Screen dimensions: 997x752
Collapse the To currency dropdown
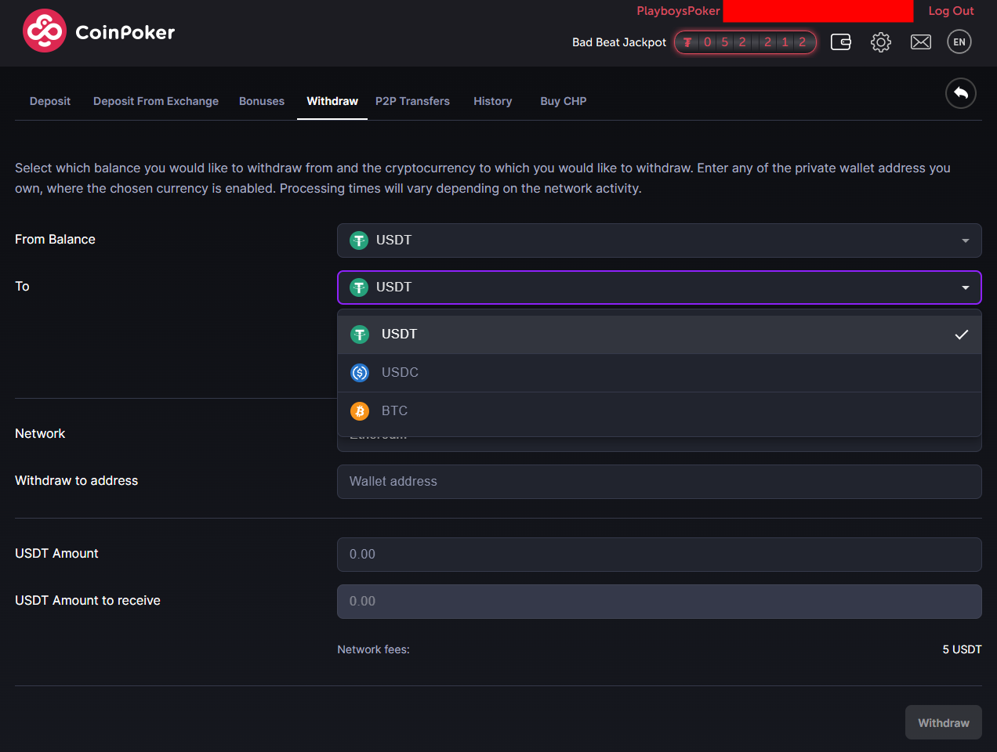click(659, 287)
